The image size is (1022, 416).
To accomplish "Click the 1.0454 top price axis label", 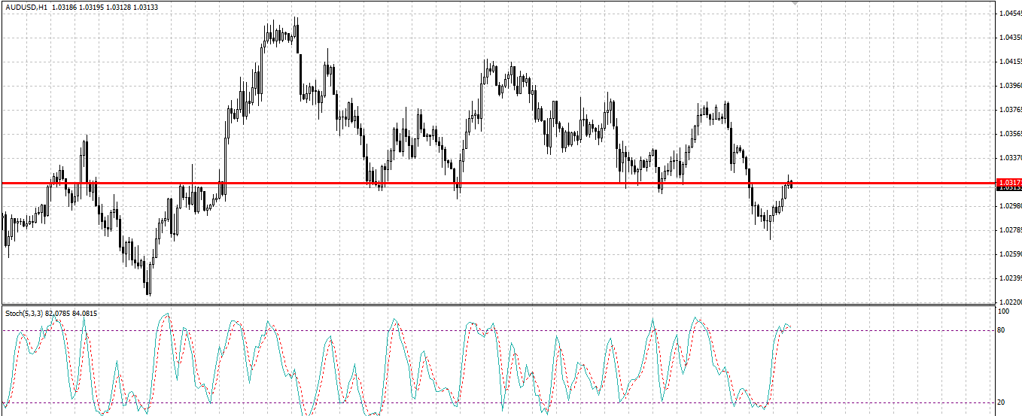I will point(1010,14).
